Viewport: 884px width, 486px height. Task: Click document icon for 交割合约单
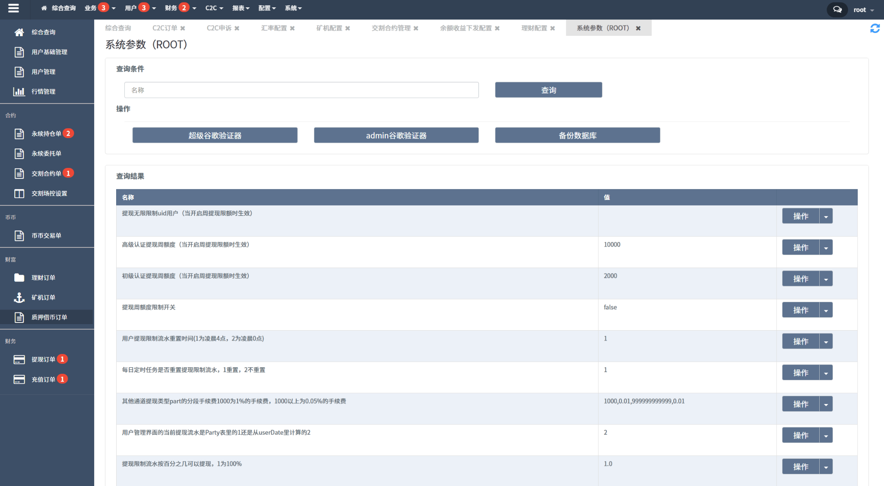(x=19, y=174)
